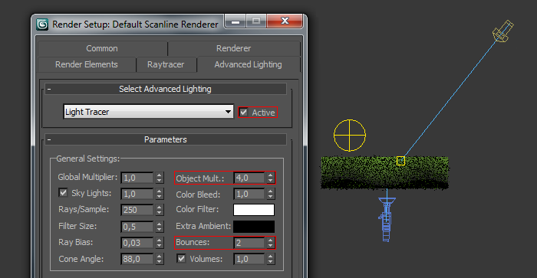Select the Advanced Lighting tab

249,64
